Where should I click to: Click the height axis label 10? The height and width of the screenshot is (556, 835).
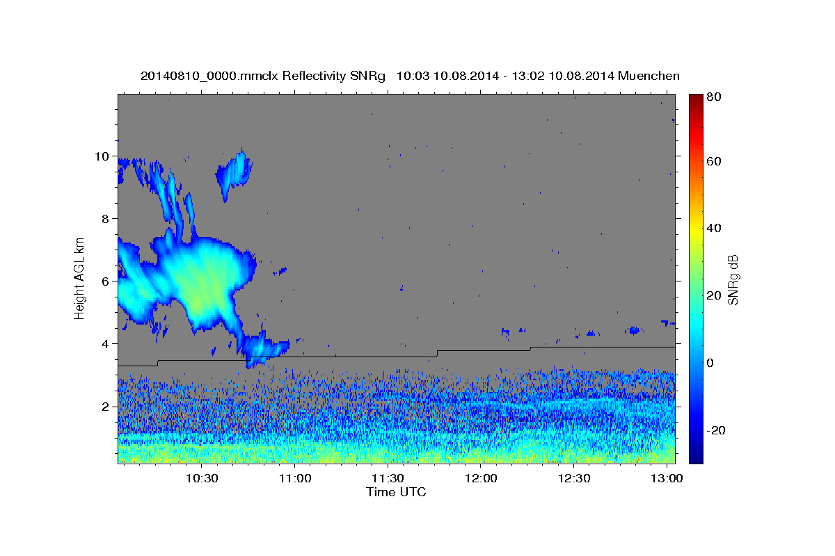pos(102,156)
